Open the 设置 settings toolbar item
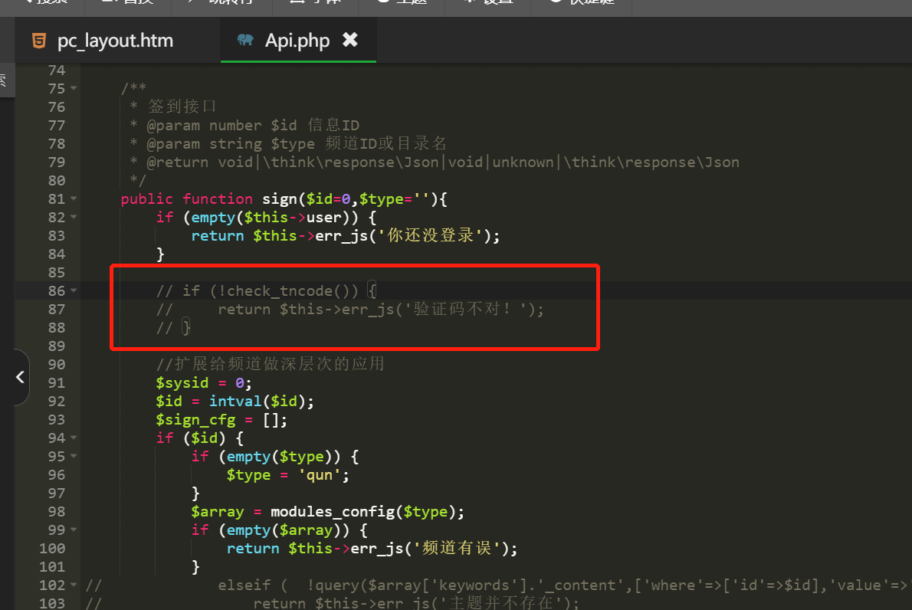912x610 pixels. tap(490, 2)
